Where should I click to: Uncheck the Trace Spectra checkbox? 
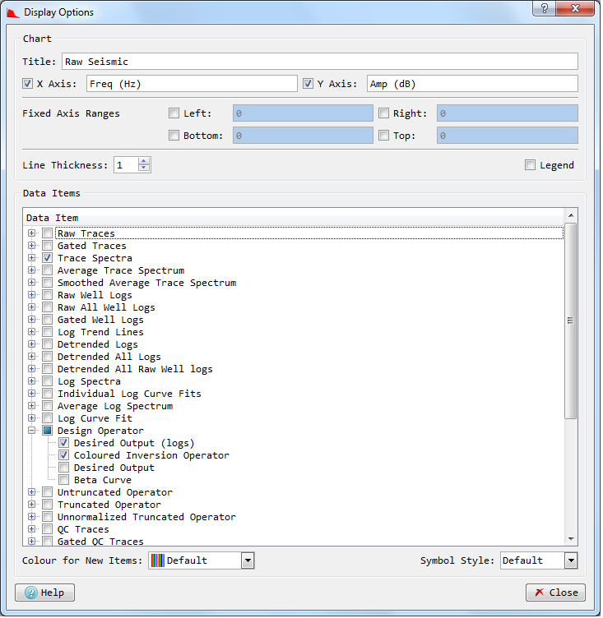pyautogui.click(x=48, y=259)
